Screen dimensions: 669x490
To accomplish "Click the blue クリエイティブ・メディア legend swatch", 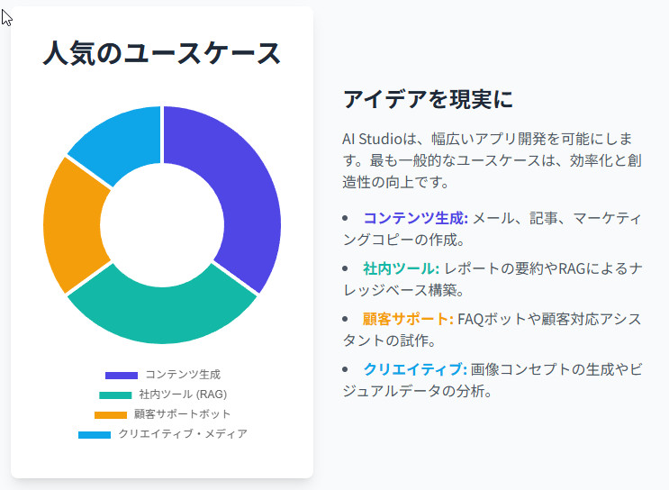I will pyautogui.click(x=95, y=434).
